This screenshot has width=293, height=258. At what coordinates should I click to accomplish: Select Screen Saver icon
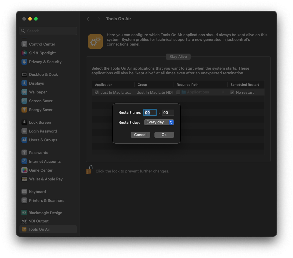(x=24, y=101)
